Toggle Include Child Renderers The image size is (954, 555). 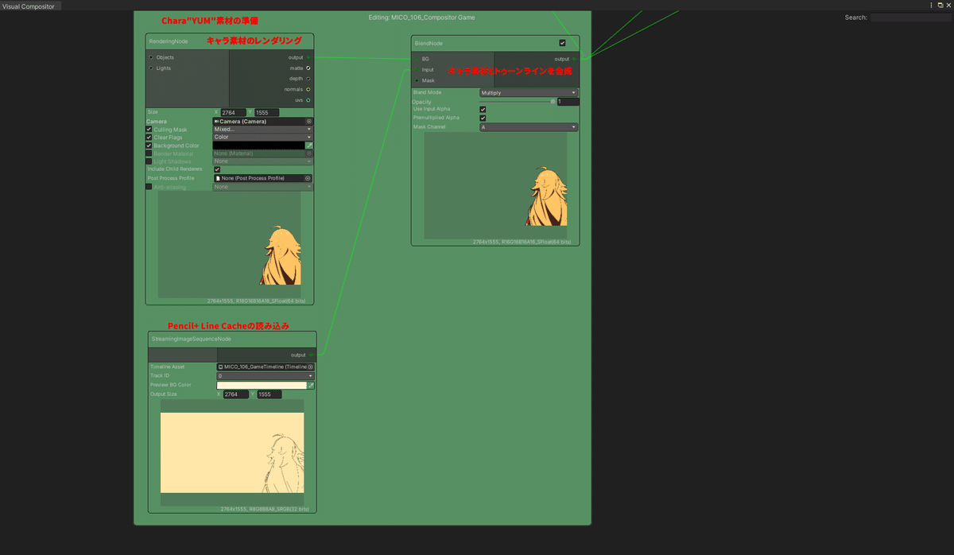click(x=217, y=169)
